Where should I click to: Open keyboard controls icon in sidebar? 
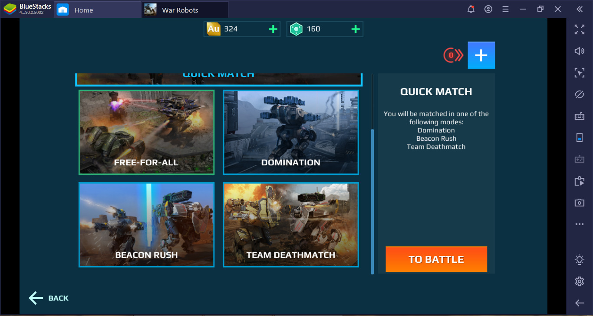pos(580,116)
